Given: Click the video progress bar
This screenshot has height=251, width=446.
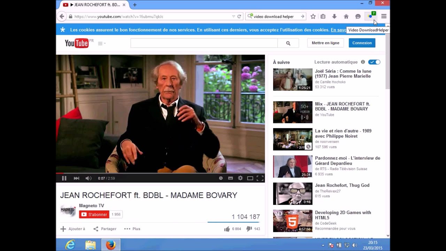Looking at the screenshot, I should (160, 173).
